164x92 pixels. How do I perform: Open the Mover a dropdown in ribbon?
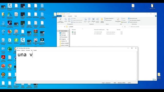[x=85, y=20]
